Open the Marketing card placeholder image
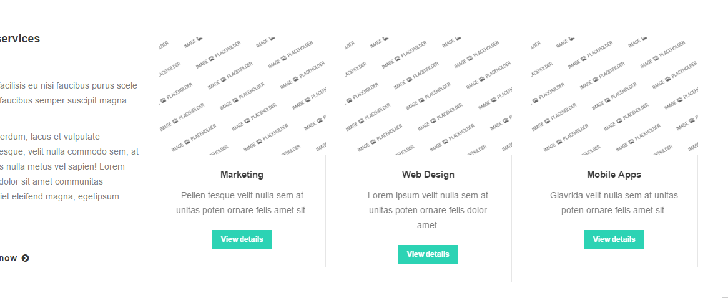 coord(242,95)
